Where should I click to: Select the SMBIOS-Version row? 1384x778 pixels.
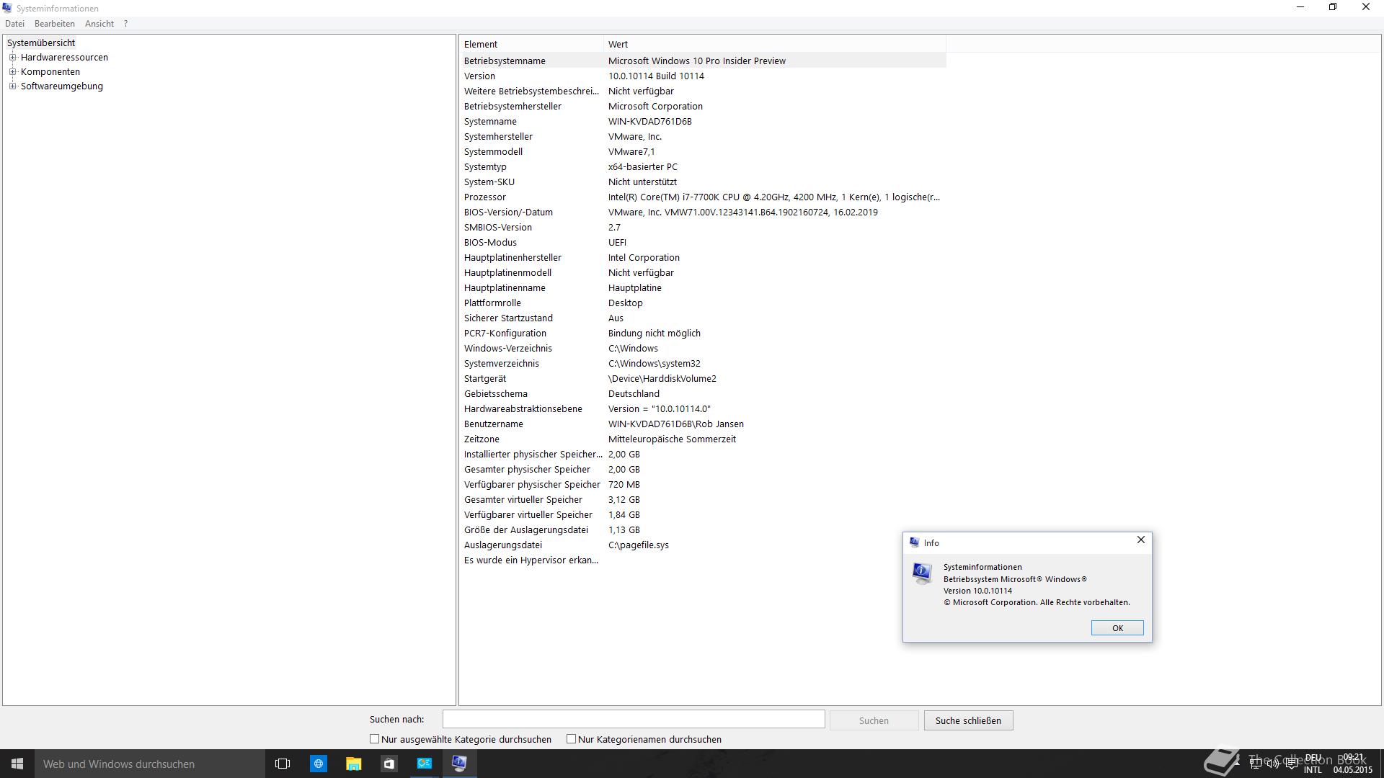pyautogui.click(x=703, y=227)
